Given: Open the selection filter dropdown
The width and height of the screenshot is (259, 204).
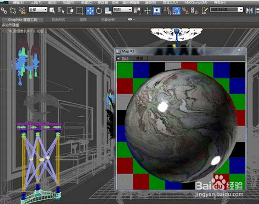Looking at the screenshot, I should [x=38, y=9].
